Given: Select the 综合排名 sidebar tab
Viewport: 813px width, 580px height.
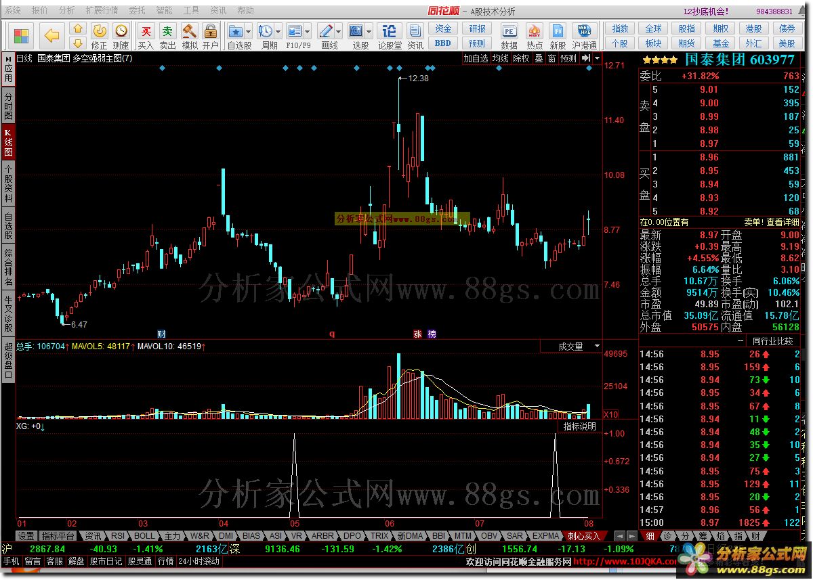Looking at the screenshot, I should point(8,268).
